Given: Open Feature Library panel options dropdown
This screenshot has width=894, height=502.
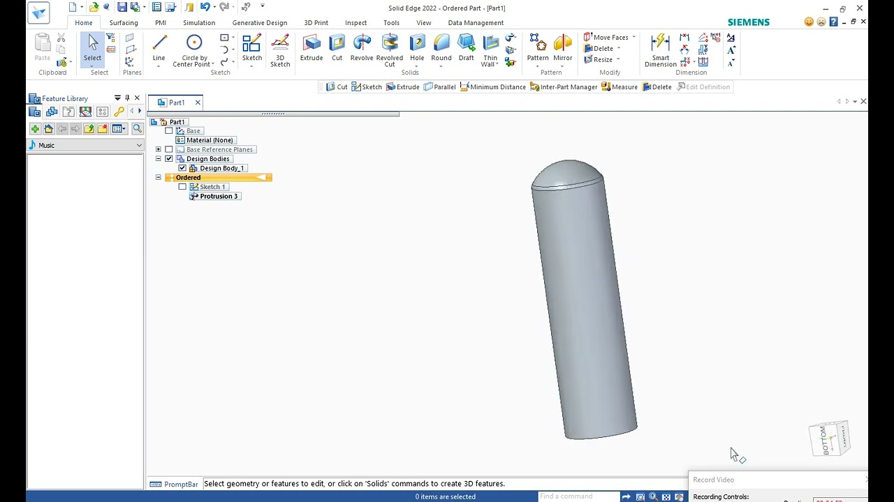Looking at the screenshot, I should [x=117, y=98].
